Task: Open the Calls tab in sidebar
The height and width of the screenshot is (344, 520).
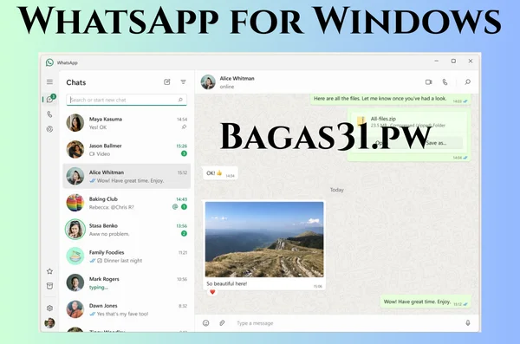Action: (x=49, y=114)
